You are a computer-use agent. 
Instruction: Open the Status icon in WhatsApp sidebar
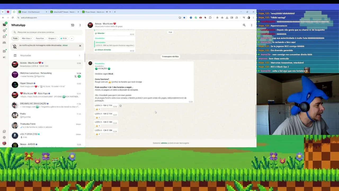point(4,31)
